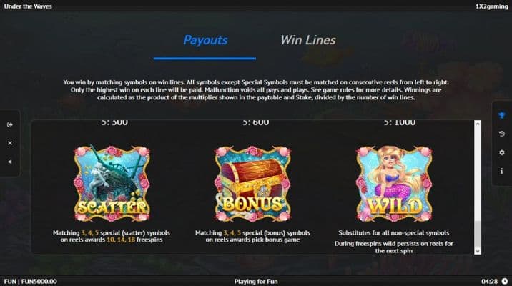Image resolution: width=512 pixels, height=286 pixels.
Task: Open settings gear icon
Action: (502, 152)
